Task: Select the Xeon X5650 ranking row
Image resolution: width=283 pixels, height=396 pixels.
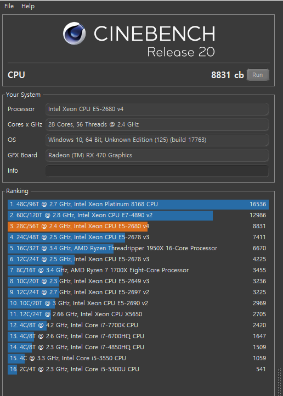Action: coord(138,314)
